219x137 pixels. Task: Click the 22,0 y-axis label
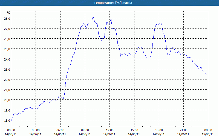click(x=7, y=80)
